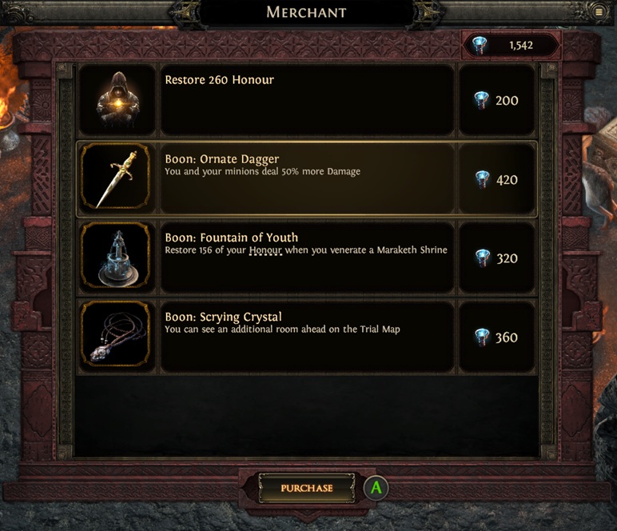The image size is (617, 531).
Task: Click the empty area below the item list
Action: [307, 415]
